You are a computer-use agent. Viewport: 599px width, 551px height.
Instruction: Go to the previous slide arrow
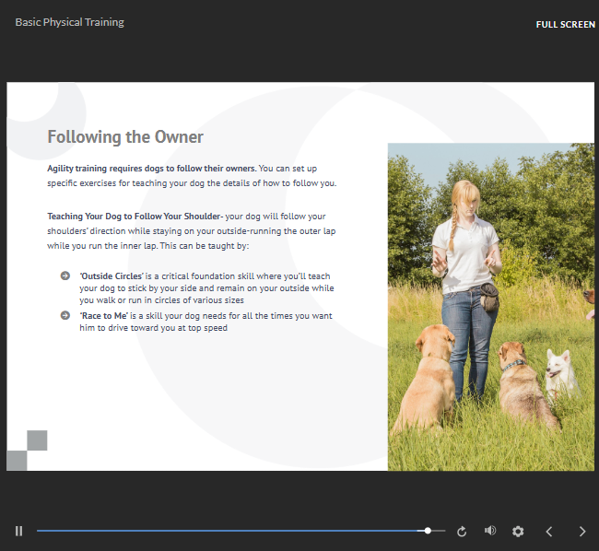(x=549, y=532)
